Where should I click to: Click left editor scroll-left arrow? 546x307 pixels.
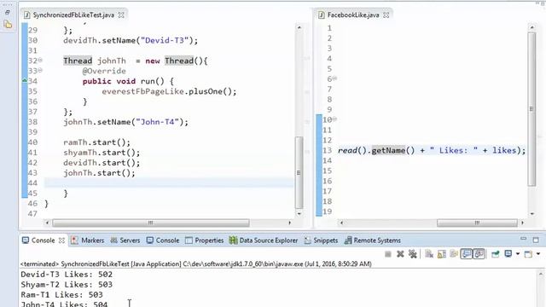pos(48,223)
